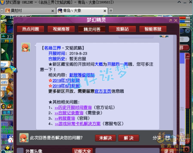
Task: Open the tab list dropdown arrow
Action: [2, 11]
